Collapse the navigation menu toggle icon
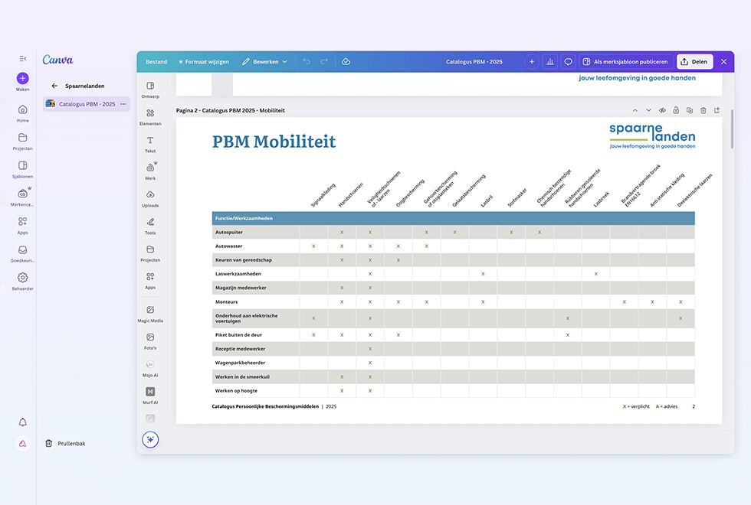Image resolution: width=751 pixels, height=505 pixels. tap(22, 58)
